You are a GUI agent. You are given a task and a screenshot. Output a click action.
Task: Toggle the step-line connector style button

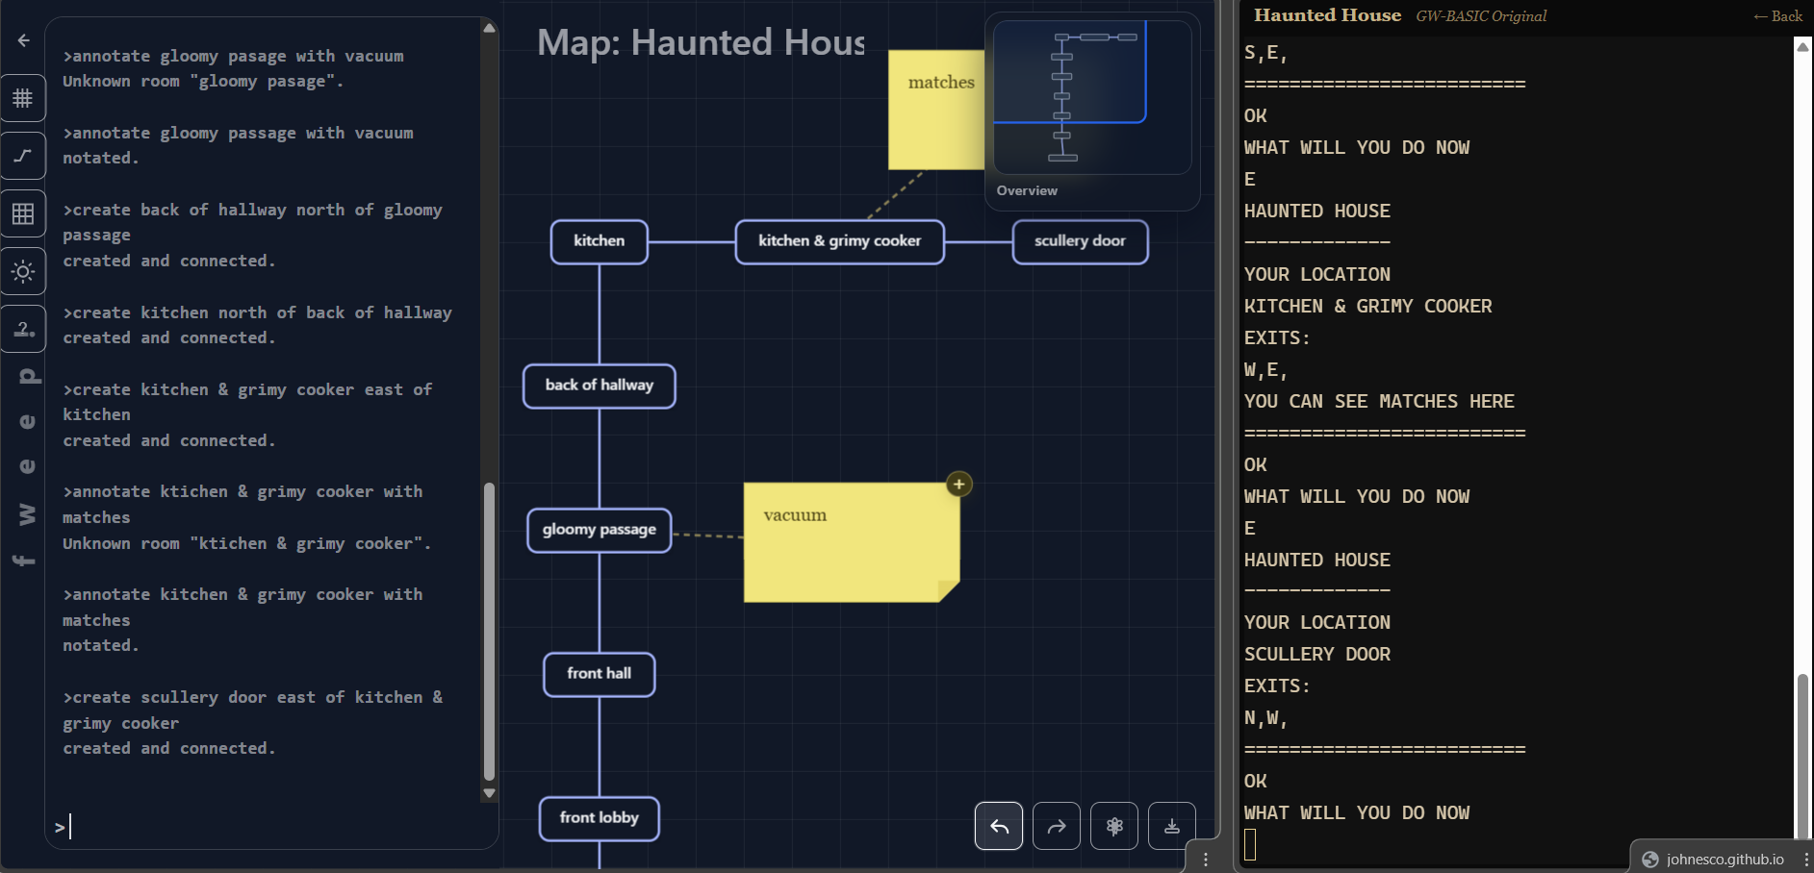click(23, 156)
